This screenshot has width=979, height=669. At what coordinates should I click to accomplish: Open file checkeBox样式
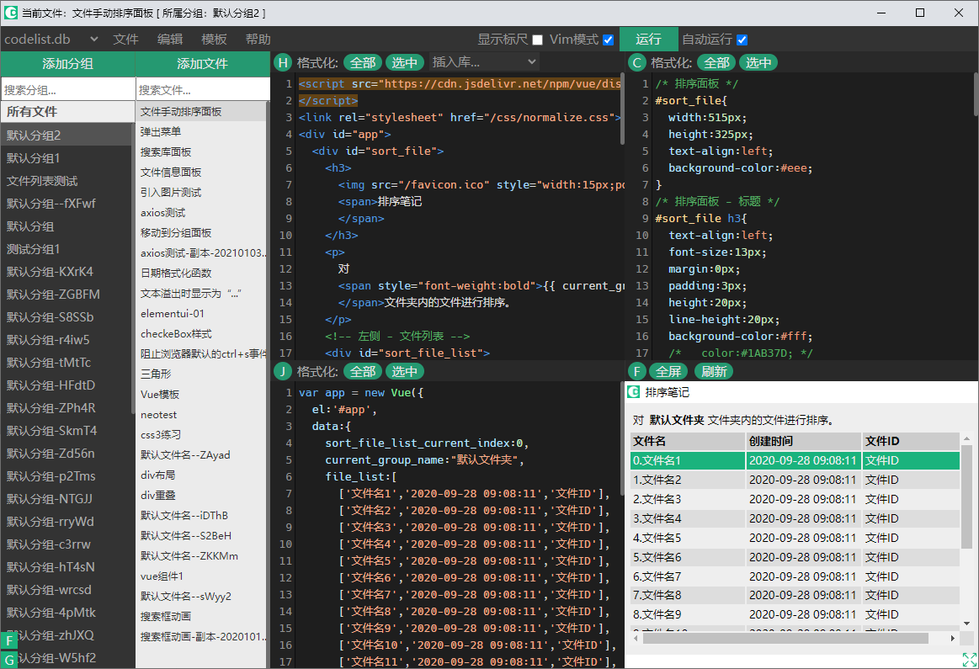pyautogui.click(x=201, y=334)
